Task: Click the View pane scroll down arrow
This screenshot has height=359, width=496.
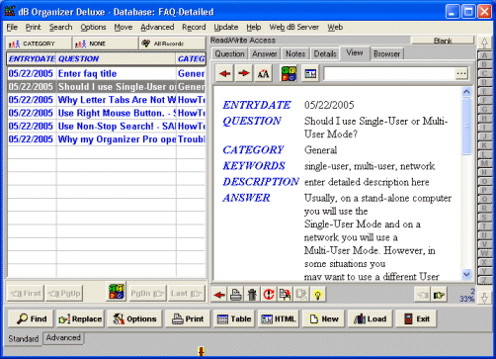Action: [466, 274]
